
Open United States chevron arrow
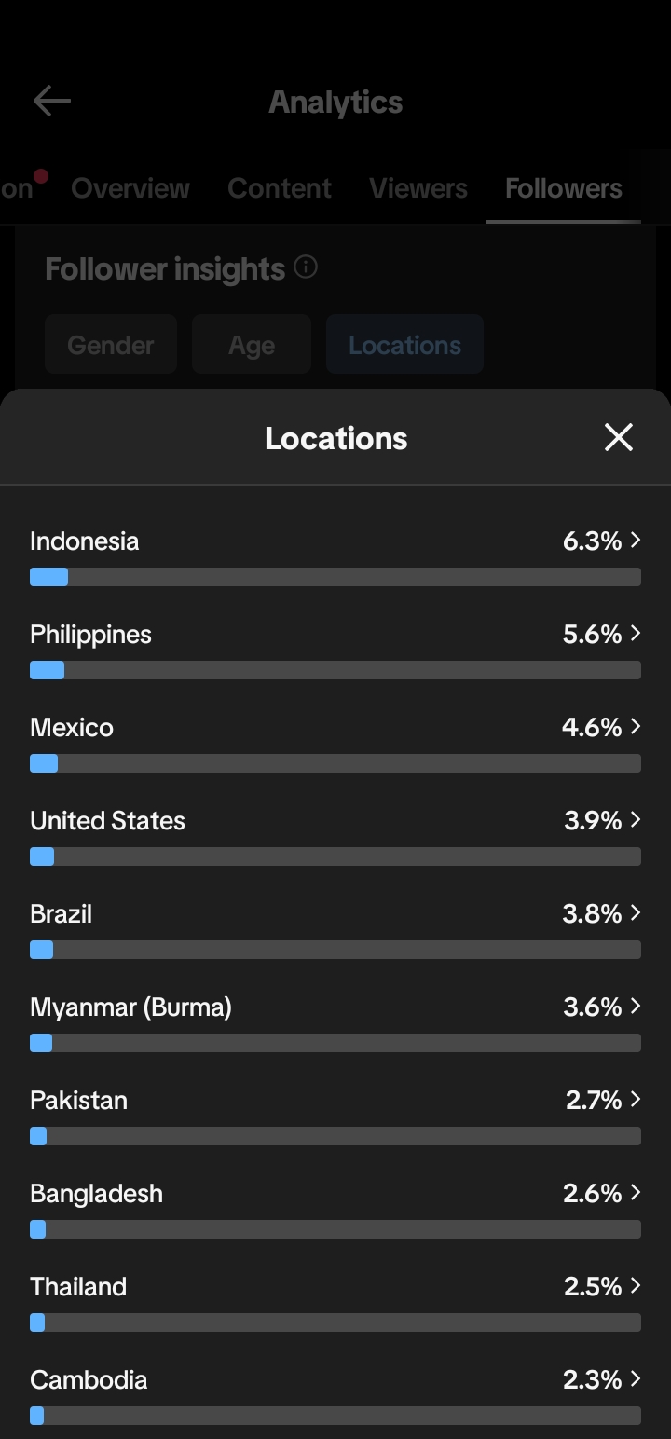pos(636,819)
